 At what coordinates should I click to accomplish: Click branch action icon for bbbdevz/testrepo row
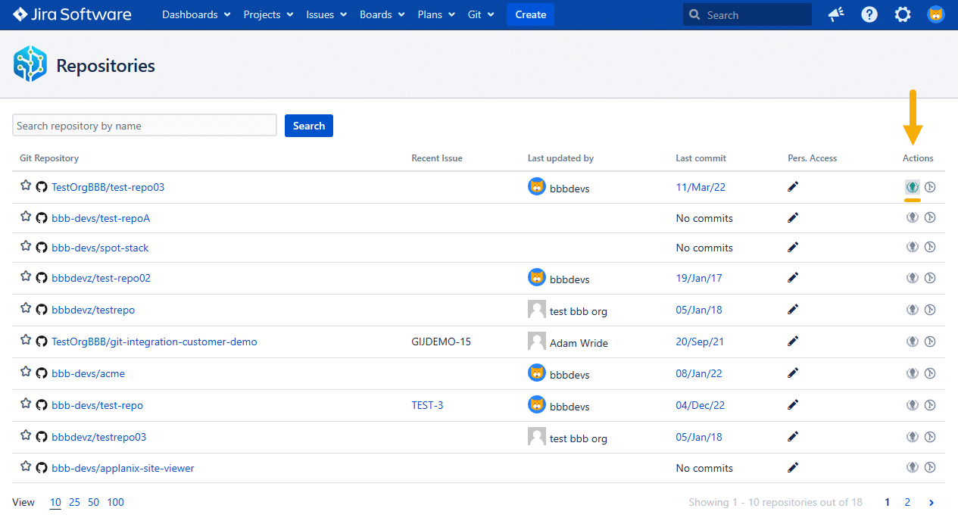pyautogui.click(x=931, y=310)
